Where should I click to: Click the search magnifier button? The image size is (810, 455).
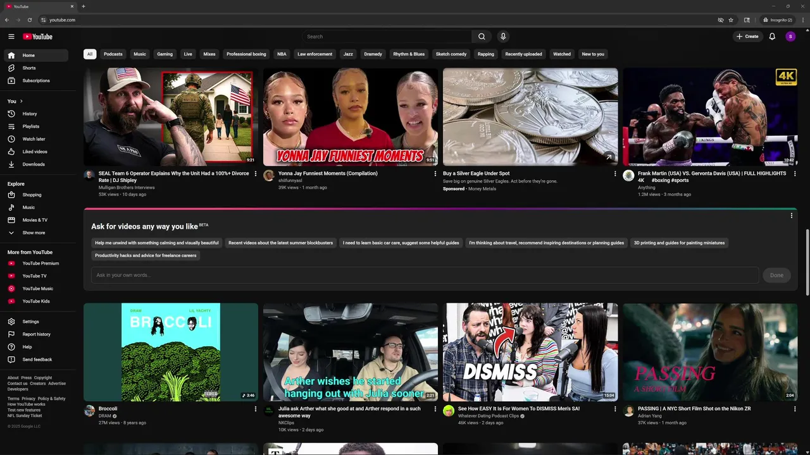482,37
